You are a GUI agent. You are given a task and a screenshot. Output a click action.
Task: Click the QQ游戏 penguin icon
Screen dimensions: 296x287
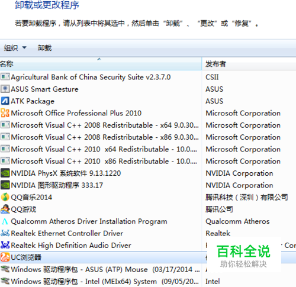click(5, 209)
